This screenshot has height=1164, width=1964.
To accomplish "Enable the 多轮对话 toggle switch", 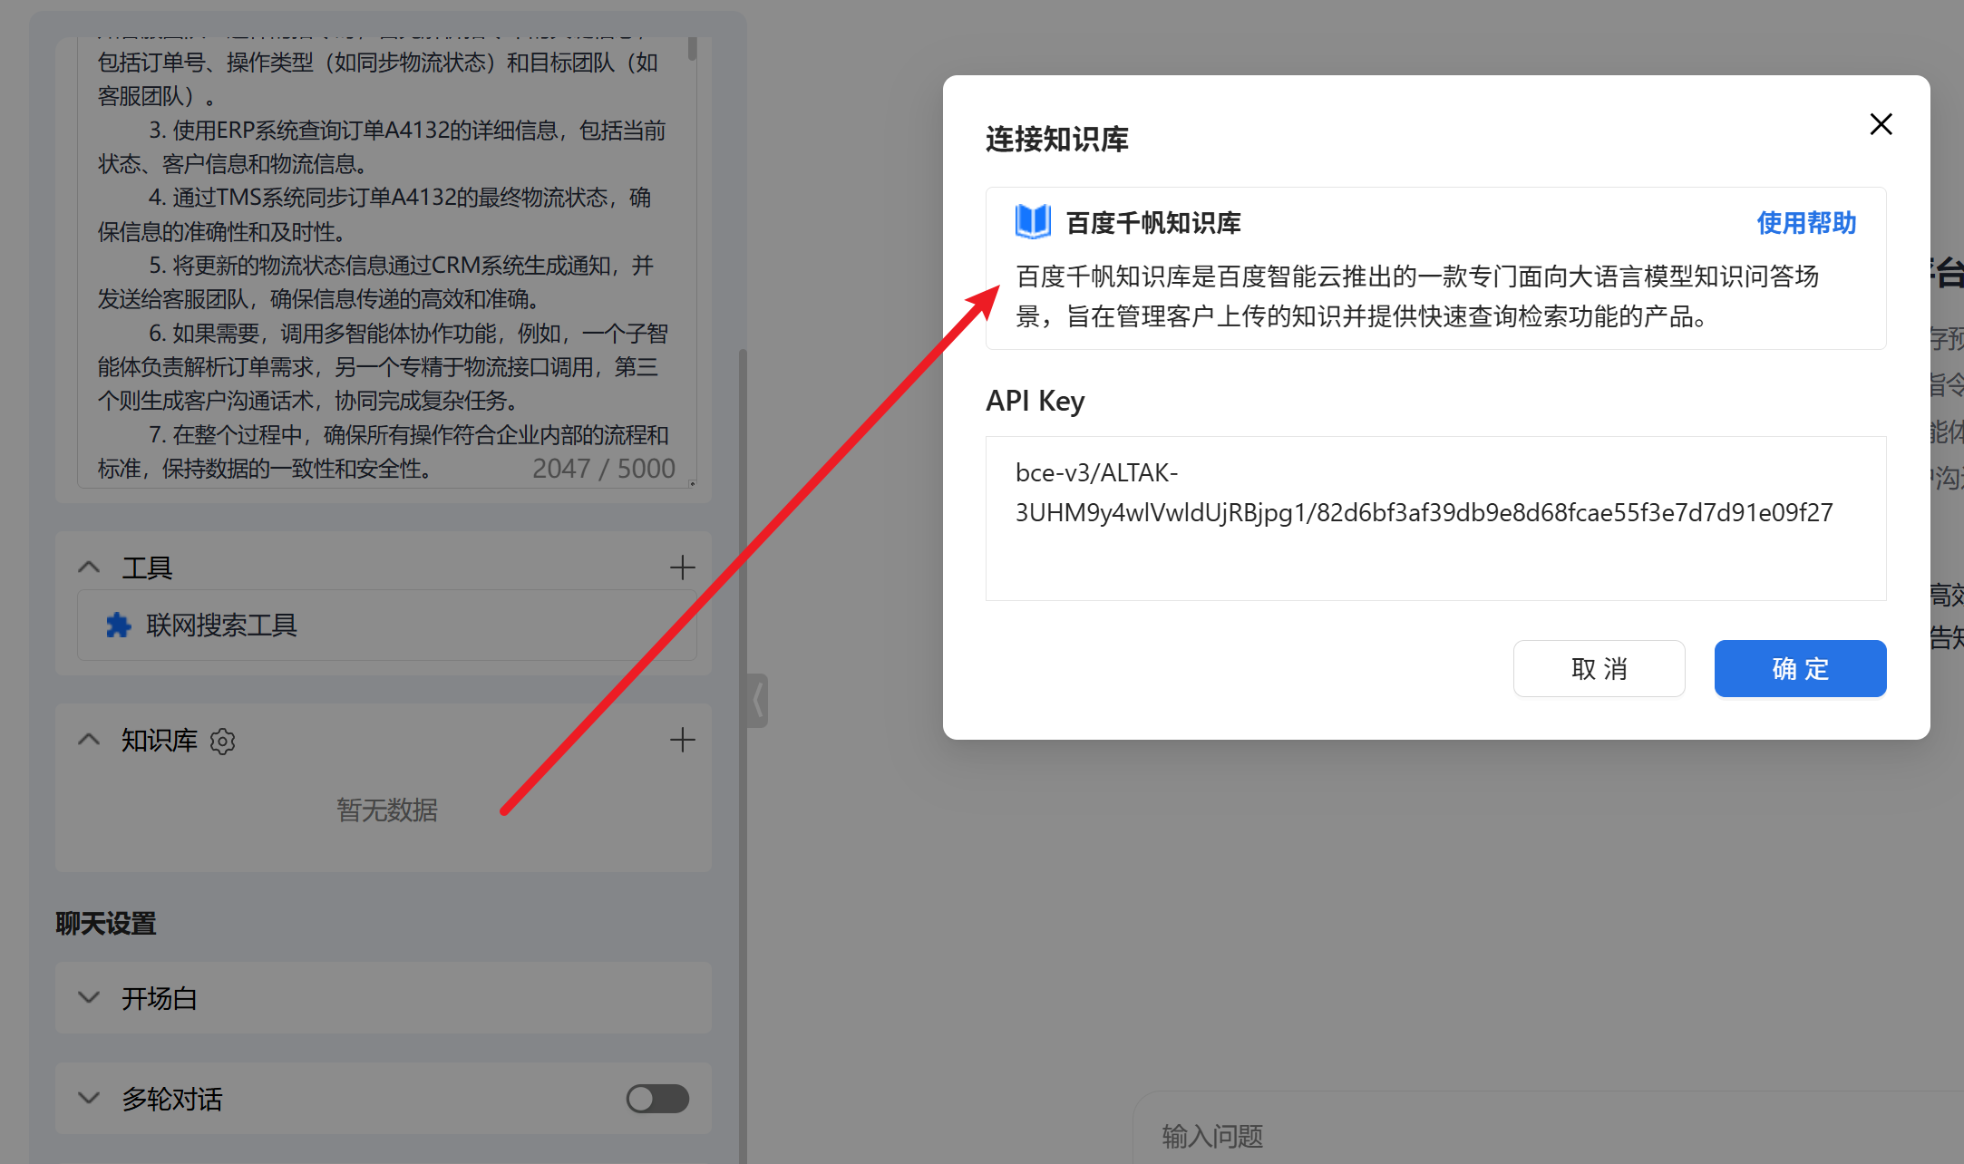I will coord(656,1098).
